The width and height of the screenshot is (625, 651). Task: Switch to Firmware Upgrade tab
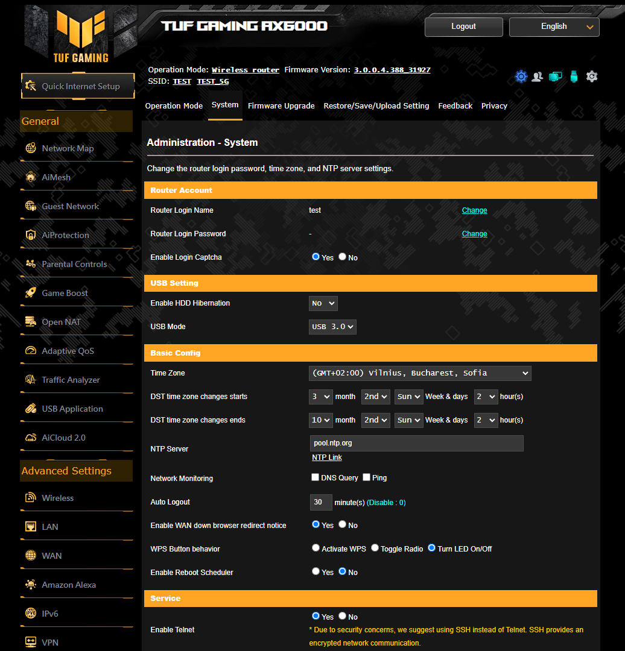(281, 106)
